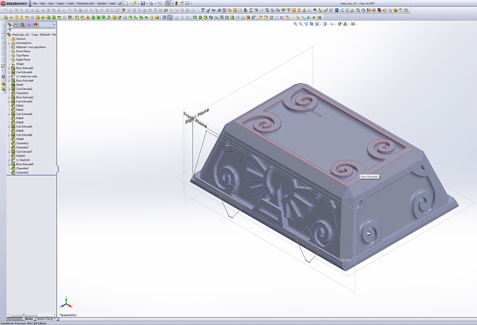Expand the Cut-Extrude1 feature node
This screenshot has height=325, width=477.
[9, 72]
